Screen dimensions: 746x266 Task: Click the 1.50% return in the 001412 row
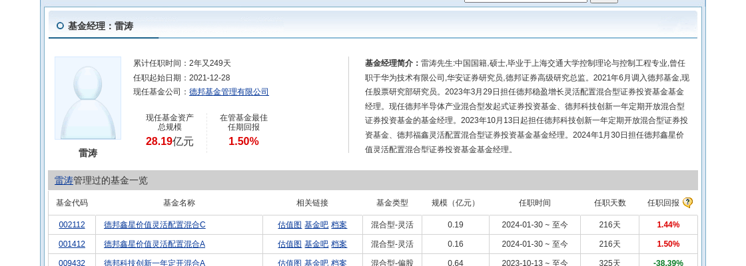[668, 243]
